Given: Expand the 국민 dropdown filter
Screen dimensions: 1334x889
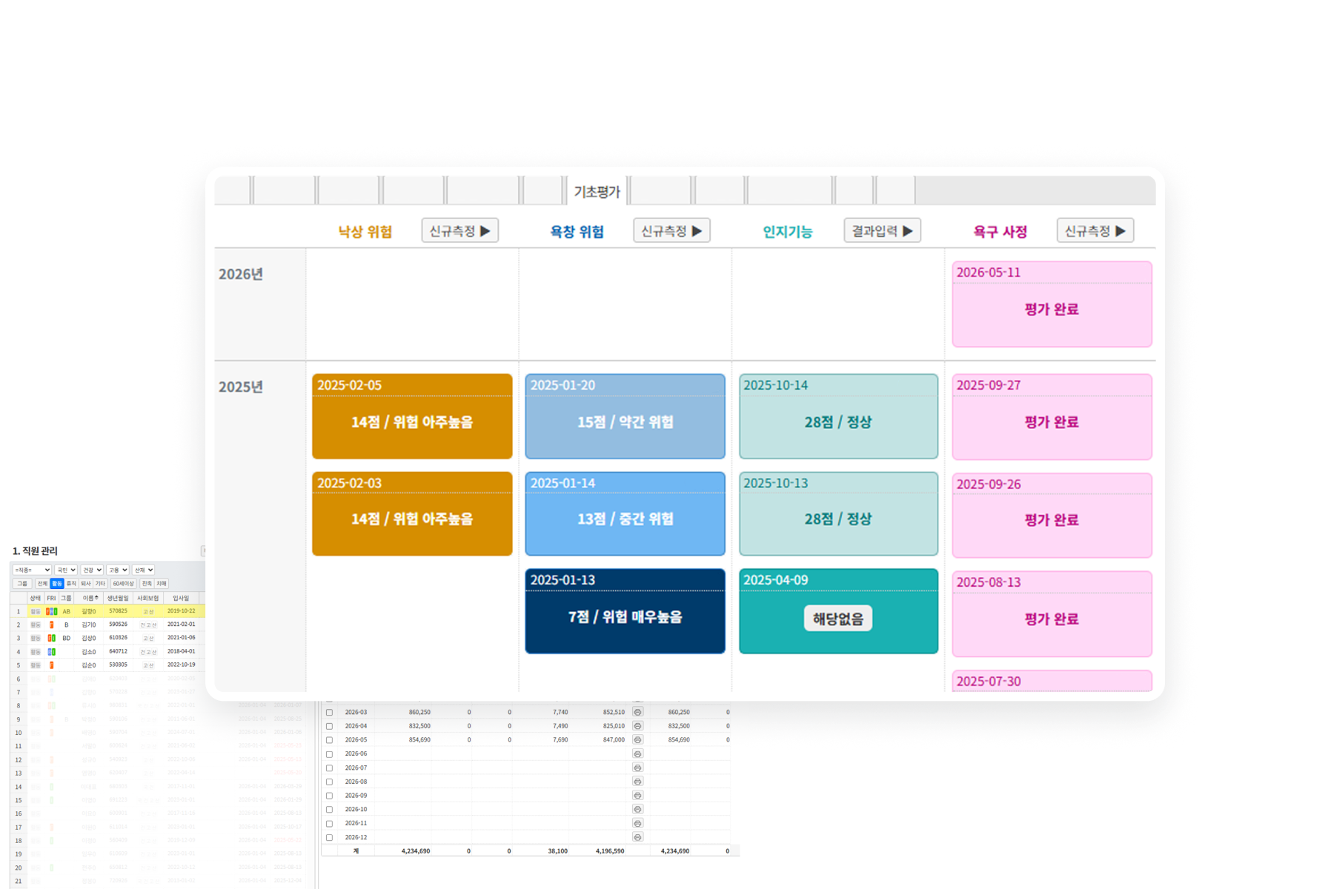Looking at the screenshot, I should (x=66, y=570).
